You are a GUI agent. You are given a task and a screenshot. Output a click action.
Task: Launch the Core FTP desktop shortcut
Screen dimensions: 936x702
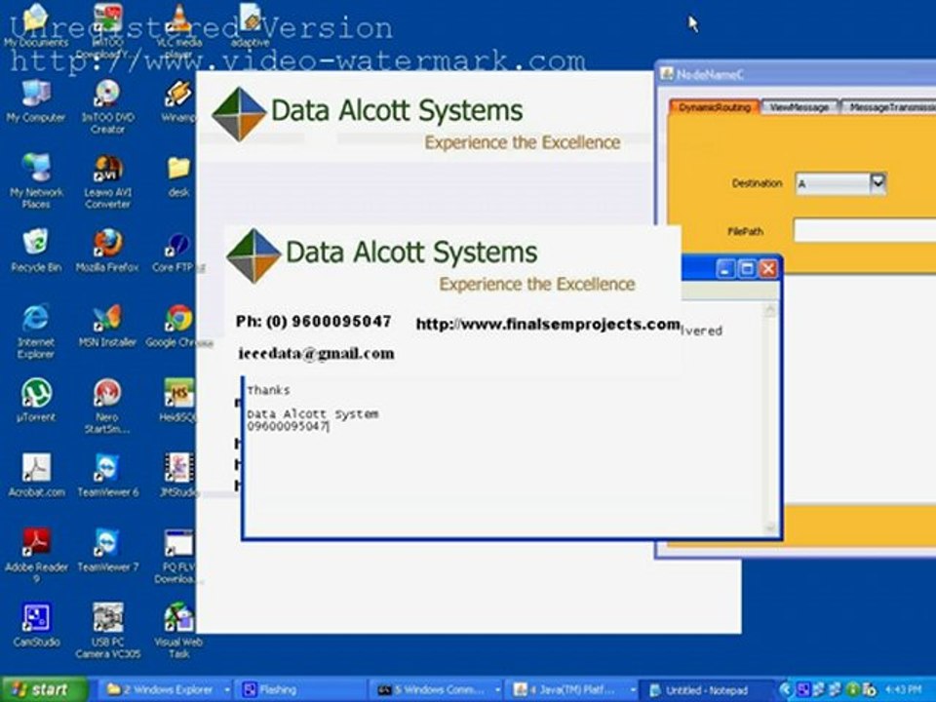tap(178, 251)
